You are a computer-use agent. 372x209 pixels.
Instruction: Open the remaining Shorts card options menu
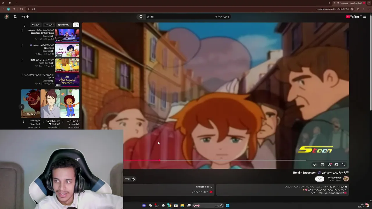click(x=63, y=122)
